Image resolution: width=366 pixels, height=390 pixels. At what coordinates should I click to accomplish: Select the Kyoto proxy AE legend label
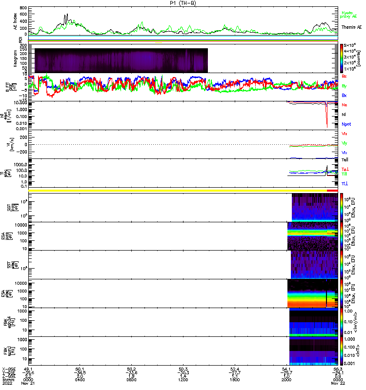click(x=347, y=14)
